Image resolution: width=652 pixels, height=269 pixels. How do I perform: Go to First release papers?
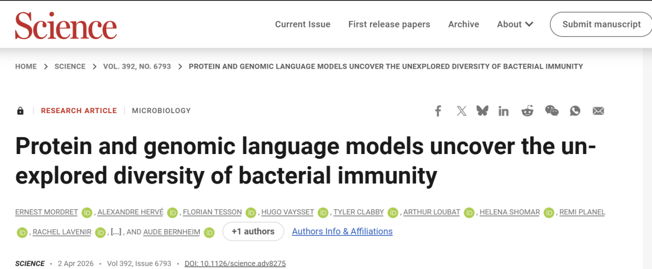[x=389, y=24]
